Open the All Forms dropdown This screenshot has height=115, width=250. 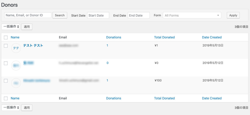192,15
